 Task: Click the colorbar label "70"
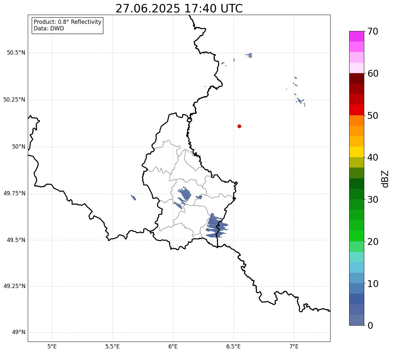pyautogui.click(x=373, y=31)
